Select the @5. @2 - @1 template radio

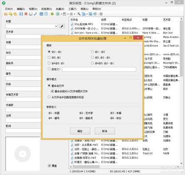click(x=92, y=57)
